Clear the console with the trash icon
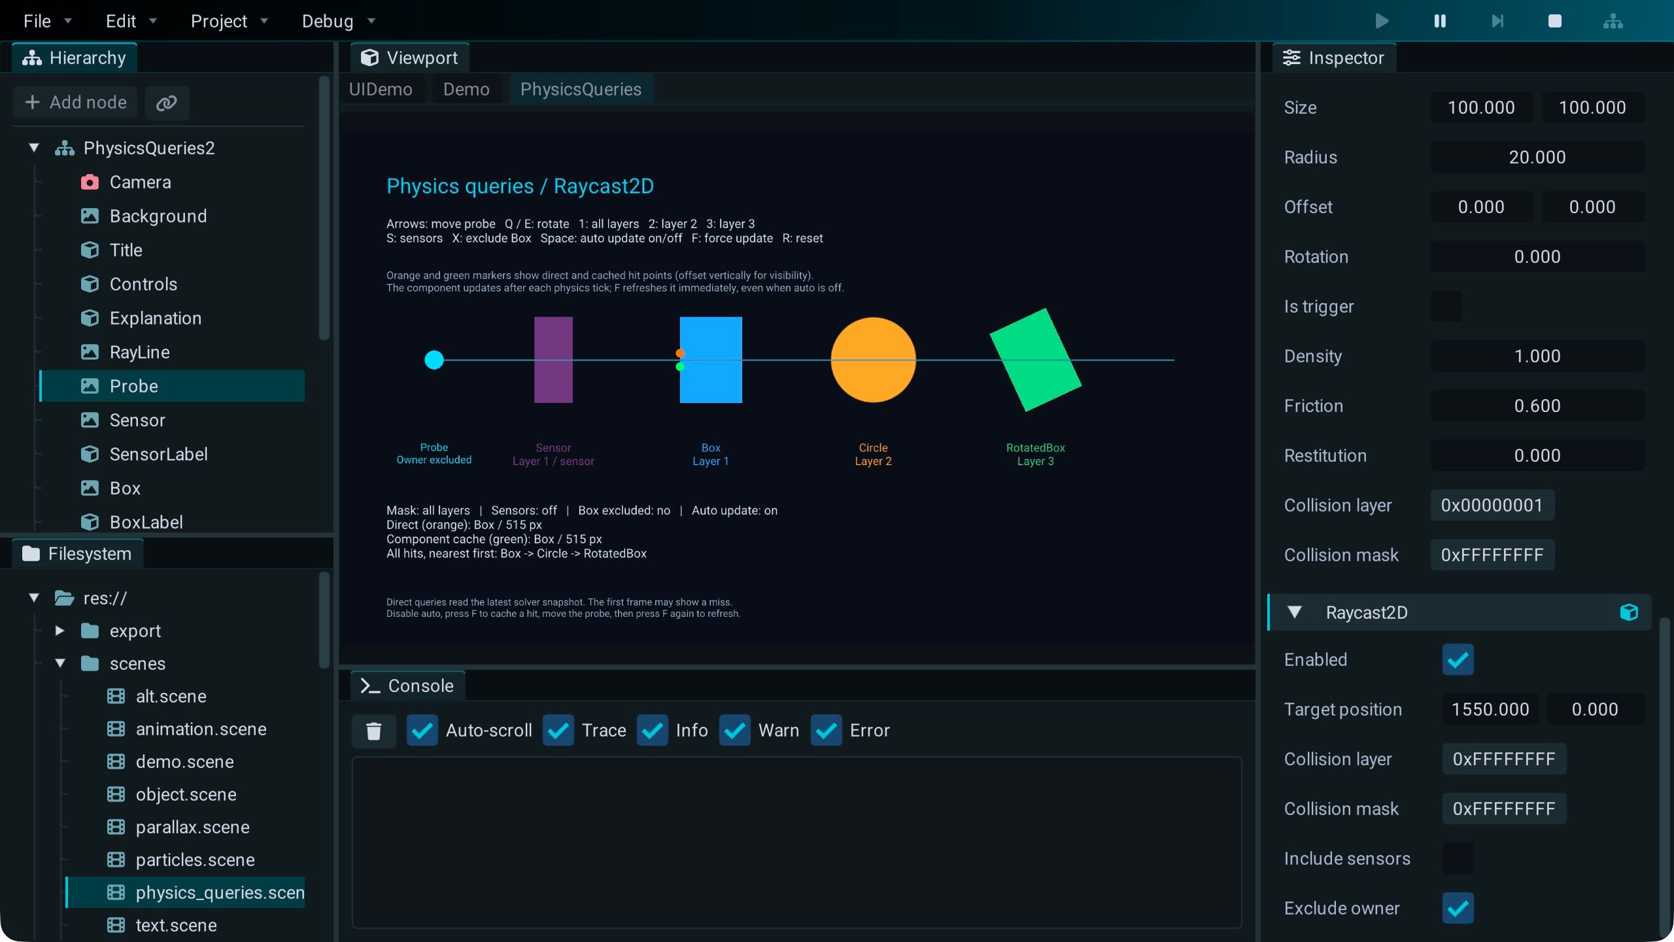The height and width of the screenshot is (942, 1674). 373,731
